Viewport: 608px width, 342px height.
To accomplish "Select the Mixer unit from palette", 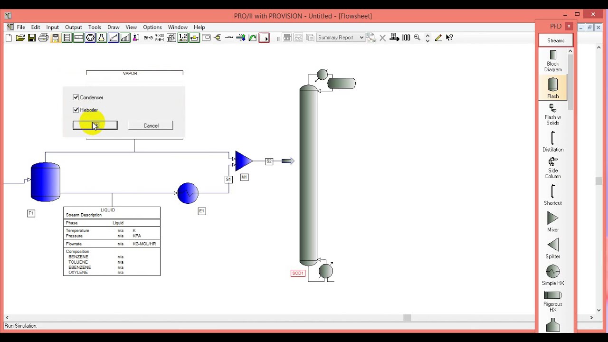I will coord(553,221).
